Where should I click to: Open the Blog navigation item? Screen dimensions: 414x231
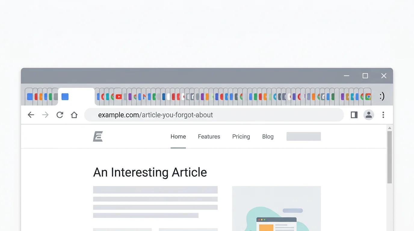click(x=267, y=136)
